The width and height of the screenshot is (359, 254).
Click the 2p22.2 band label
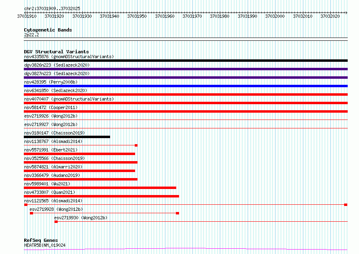click(x=31, y=35)
